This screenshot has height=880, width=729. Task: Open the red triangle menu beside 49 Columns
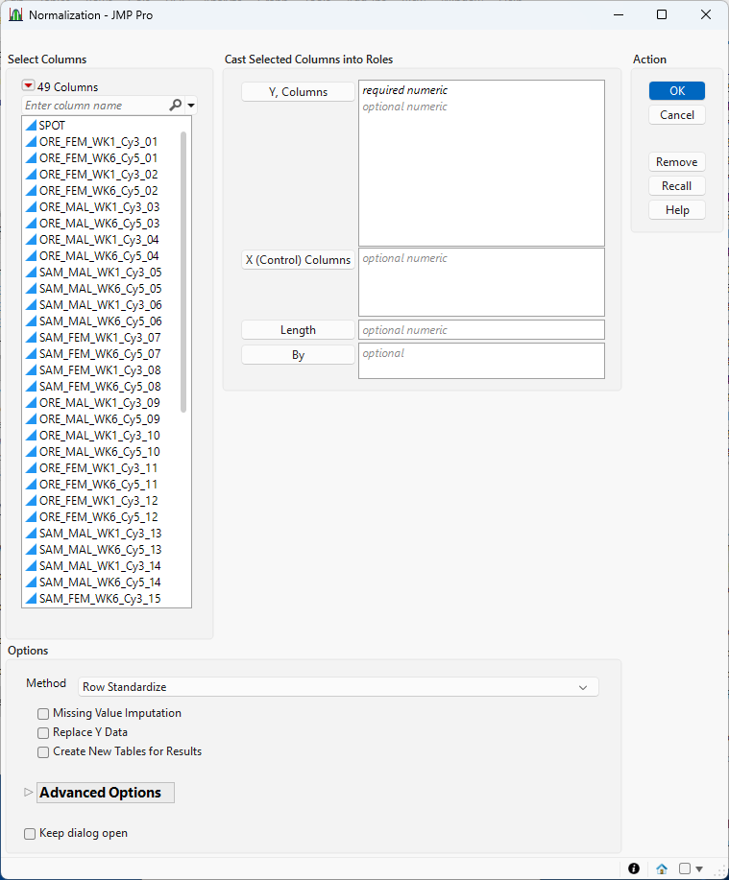[x=28, y=85]
